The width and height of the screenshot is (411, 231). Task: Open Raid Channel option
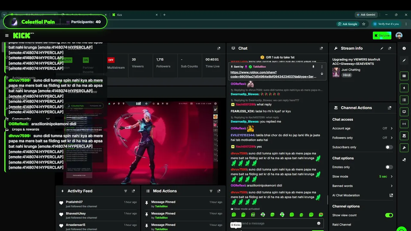(x=342, y=225)
